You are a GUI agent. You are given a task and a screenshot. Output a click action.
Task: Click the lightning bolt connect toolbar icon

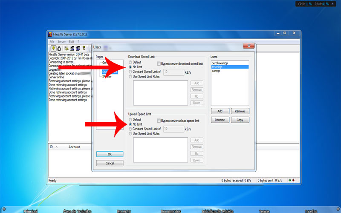[53, 48]
